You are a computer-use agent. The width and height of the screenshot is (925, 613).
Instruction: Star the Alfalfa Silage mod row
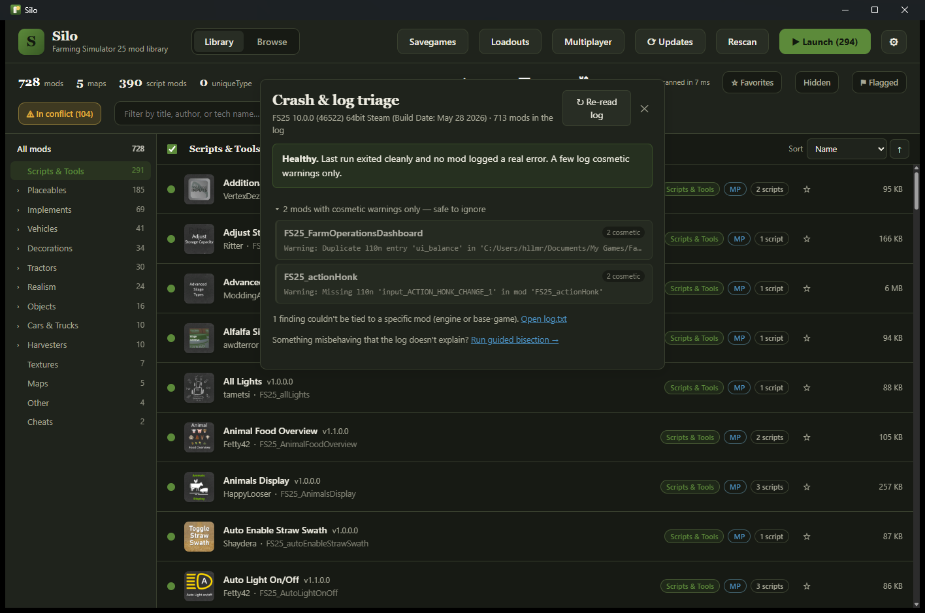pos(807,338)
